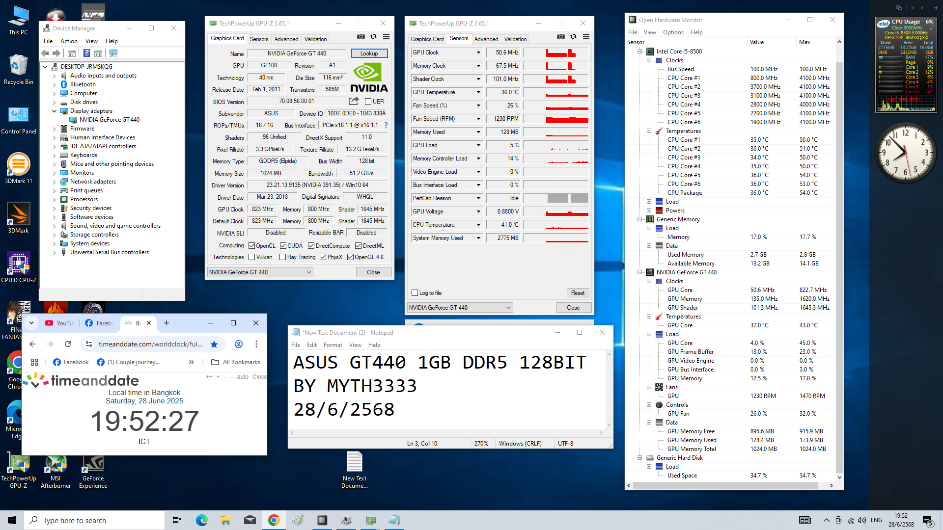
Task: Click Reset button in GPU-Z Sensors window
Action: pos(578,293)
